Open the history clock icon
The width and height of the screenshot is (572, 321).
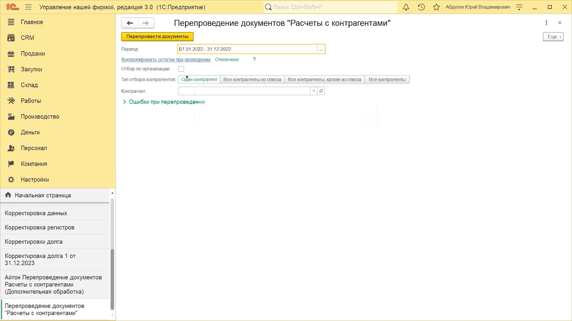coord(421,7)
